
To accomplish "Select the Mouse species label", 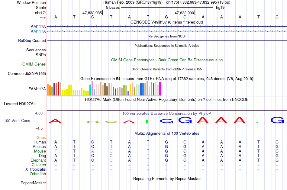I will point(40,151).
